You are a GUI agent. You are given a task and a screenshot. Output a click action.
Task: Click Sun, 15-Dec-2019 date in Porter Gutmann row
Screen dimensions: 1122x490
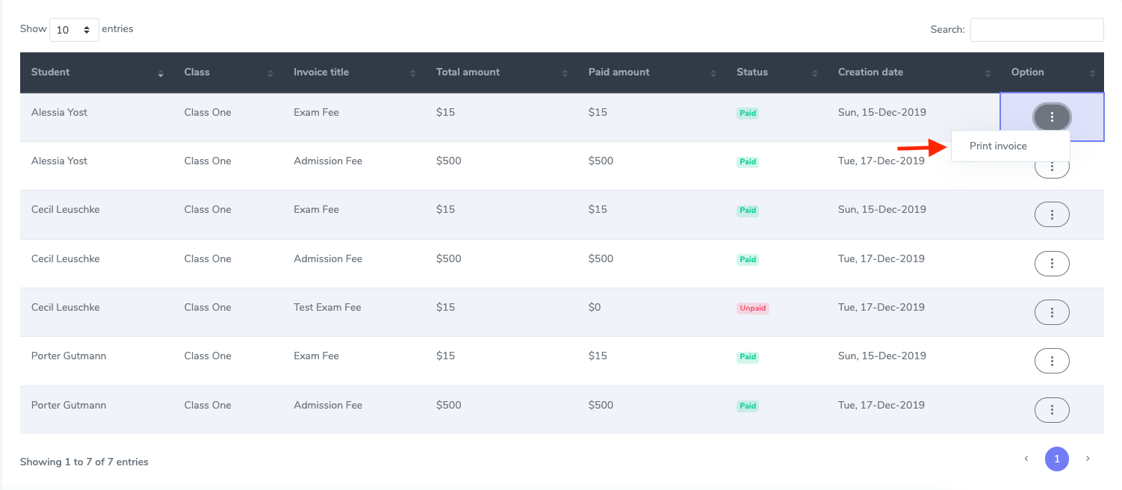click(882, 356)
